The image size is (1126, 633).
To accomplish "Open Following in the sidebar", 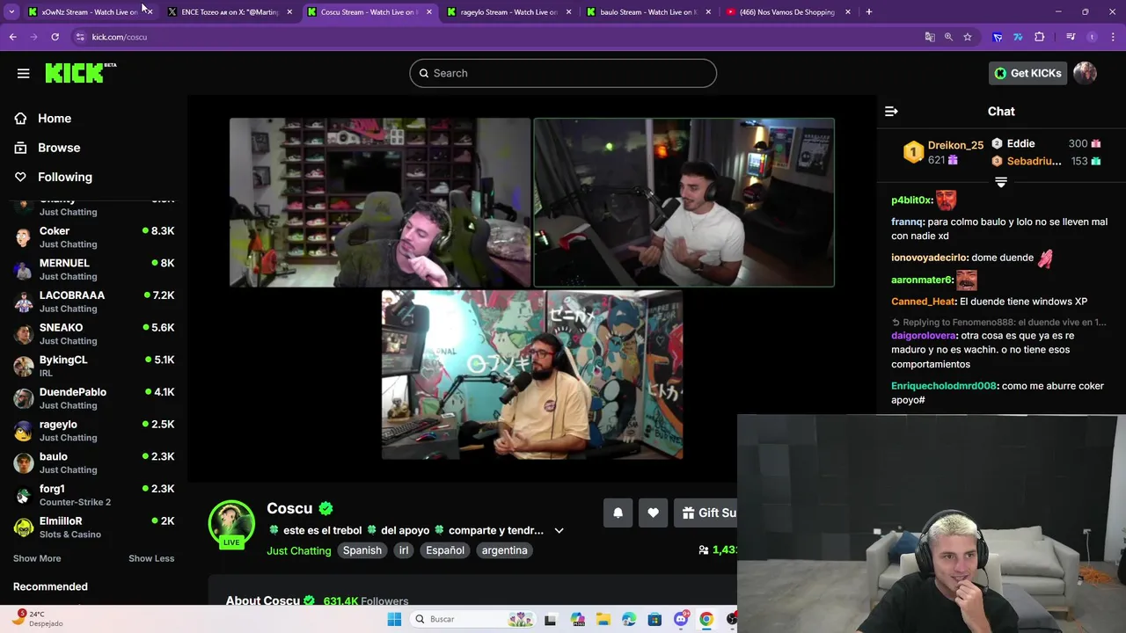I will pyautogui.click(x=65, y=177).
